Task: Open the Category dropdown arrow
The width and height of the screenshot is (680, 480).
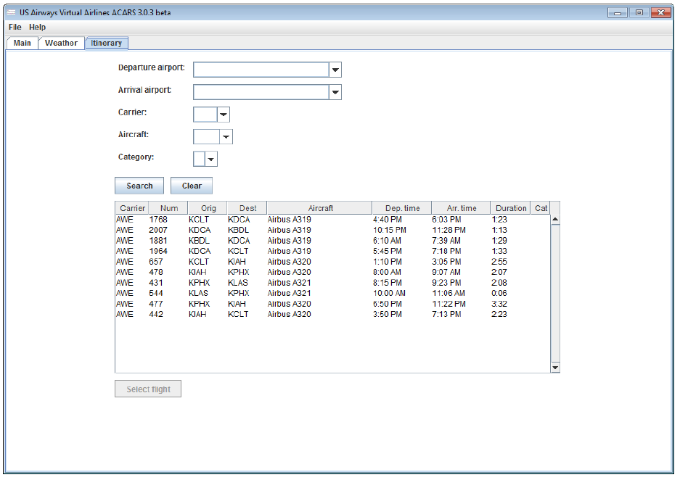Action: 210,160
